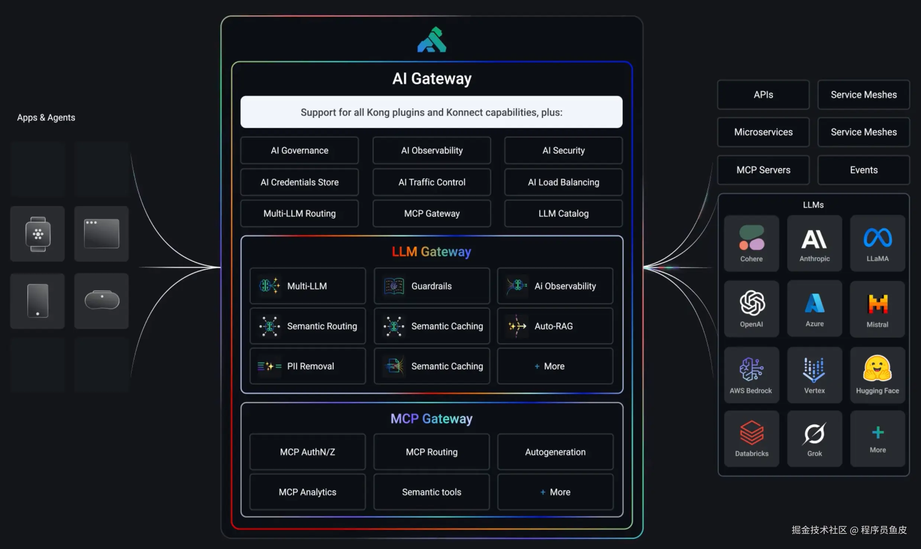Image resolution: width=921 pixels, height=549 pixels.
Task: Click the AI Governance box
Action: (x=300, y=150)
